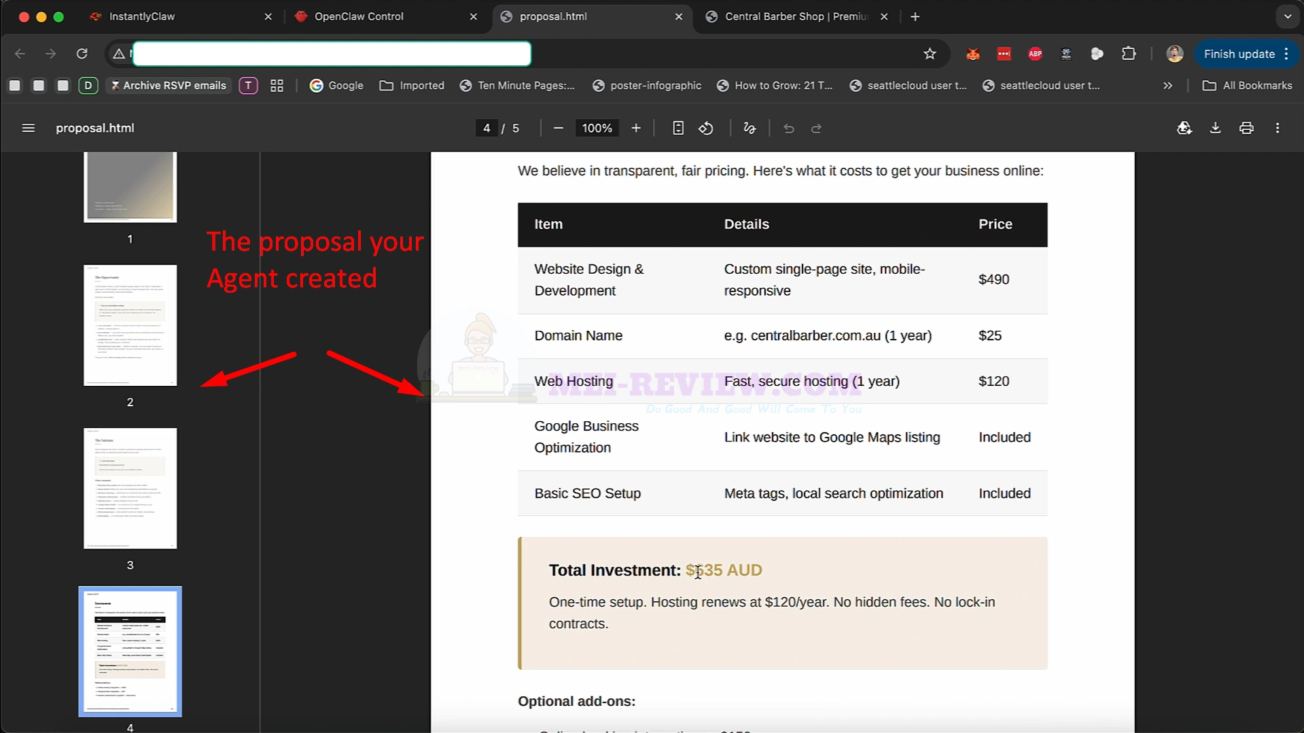Viewport: 1304px width, 733px height.
Task: Open the Extensions puzzle icon
Action: [x=1129, y=54]
